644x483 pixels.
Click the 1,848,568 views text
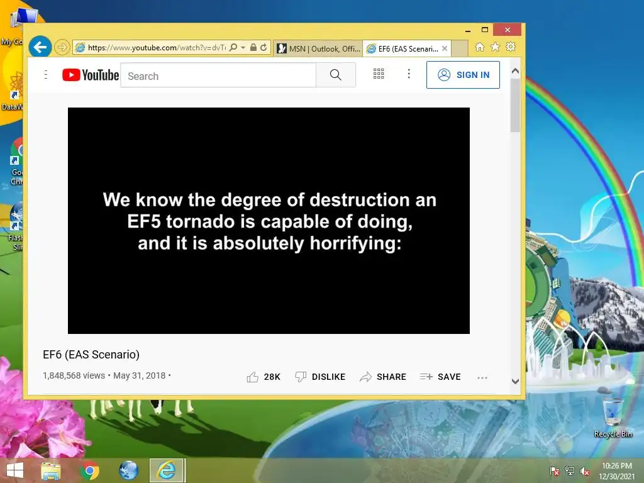tap(74, 375)
